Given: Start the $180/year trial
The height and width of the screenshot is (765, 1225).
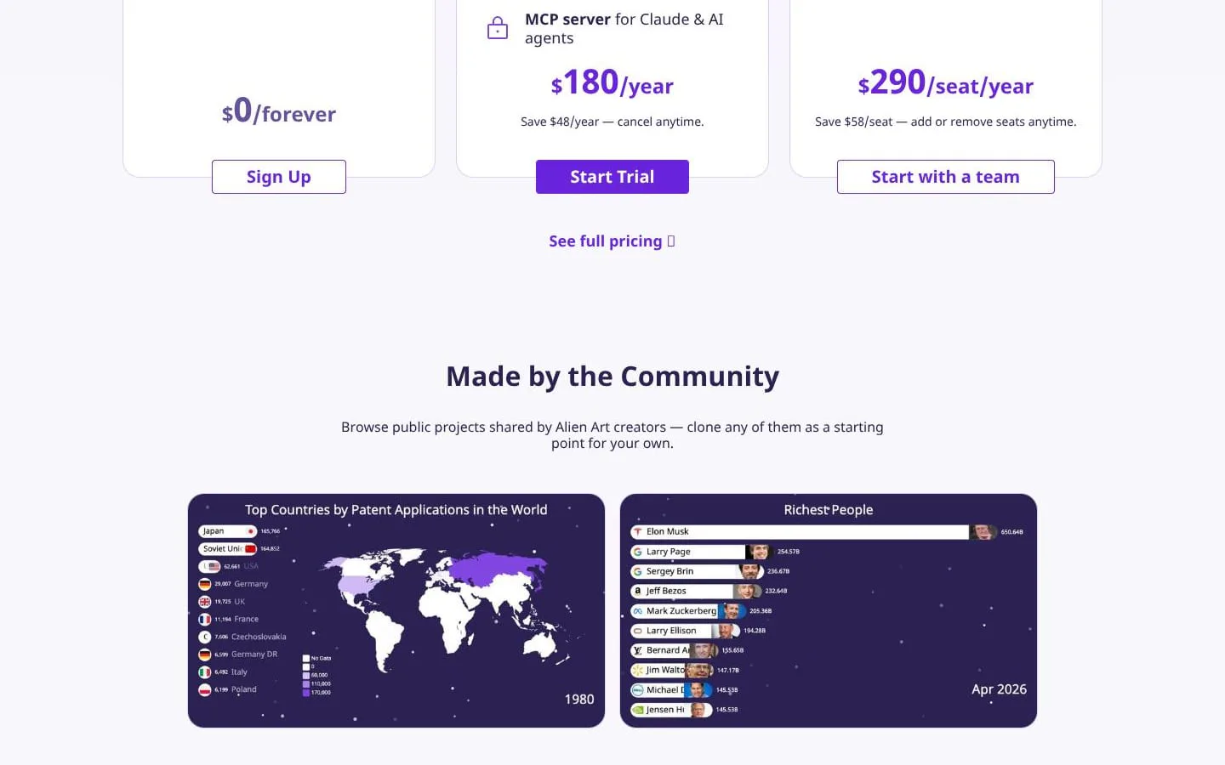Looking at the screenshot, I should point(612,177).
